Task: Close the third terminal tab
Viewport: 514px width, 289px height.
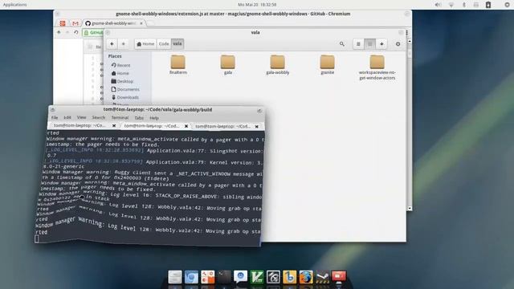Action: tap(257, 126)
